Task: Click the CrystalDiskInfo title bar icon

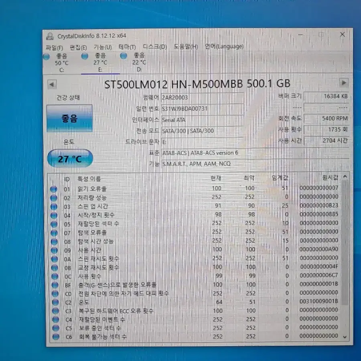Action: point(50,36)
